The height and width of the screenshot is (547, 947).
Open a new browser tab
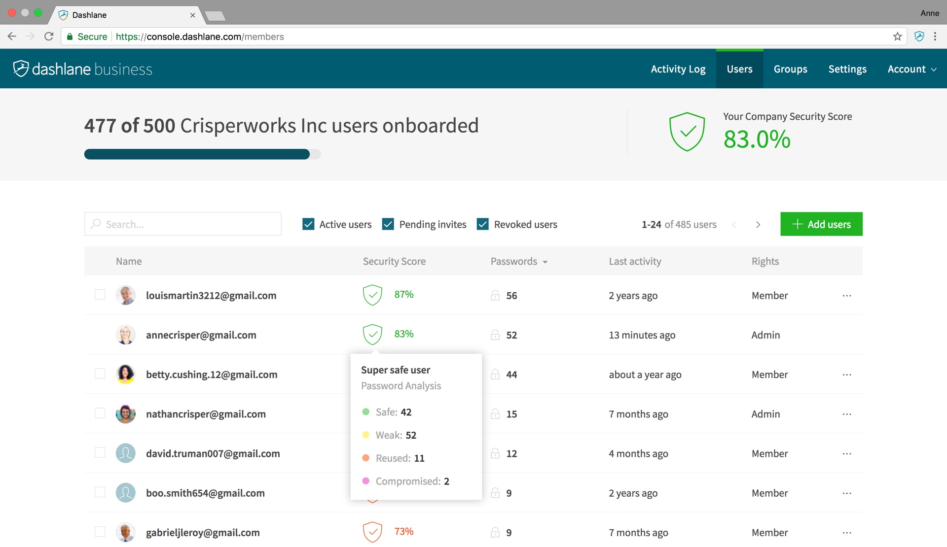click(216, 16)
